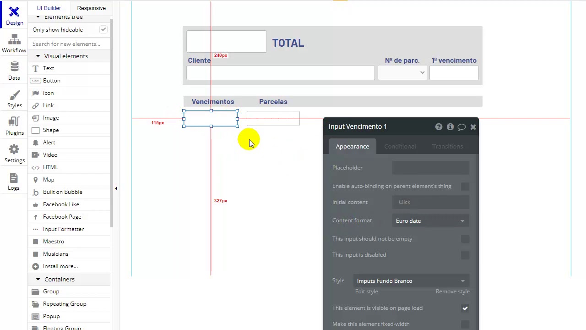Collapse the Visual elements section
Screen dimensions: 586x330
38,56
